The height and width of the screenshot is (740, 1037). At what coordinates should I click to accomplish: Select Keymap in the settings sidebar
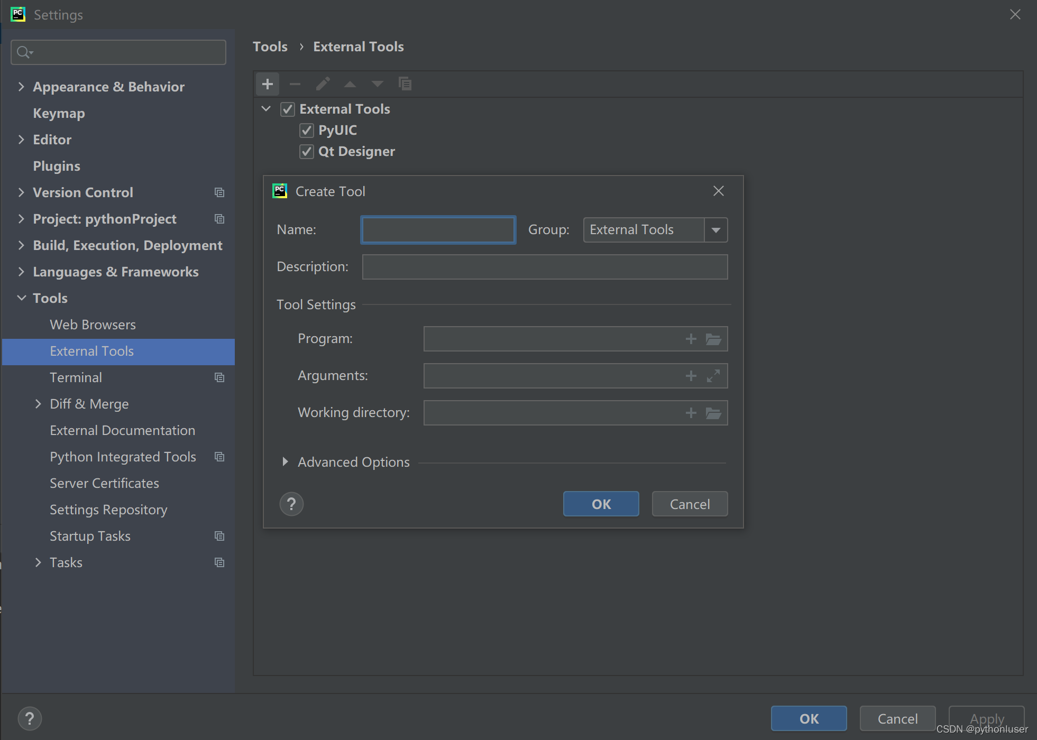coord(59,113)
